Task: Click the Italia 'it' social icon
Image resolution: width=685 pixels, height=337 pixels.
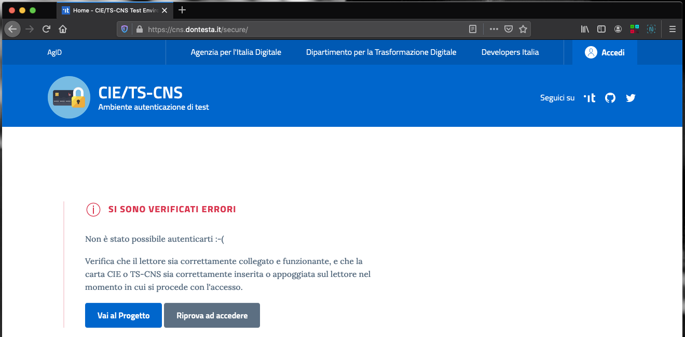Action: click(x=590, y=97)
